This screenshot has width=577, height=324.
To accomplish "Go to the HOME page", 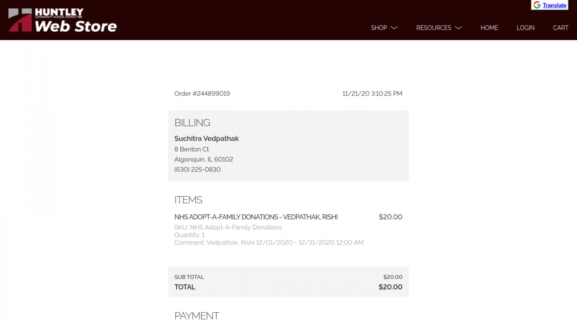I will pos(489,28).
